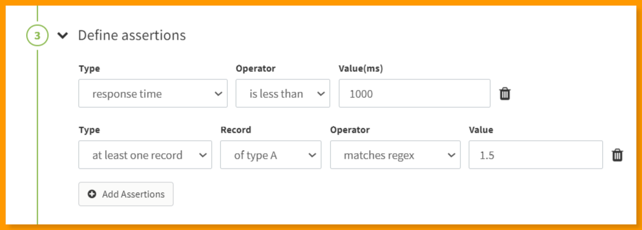Open the of type A Record dropdown

click(270, 155)
